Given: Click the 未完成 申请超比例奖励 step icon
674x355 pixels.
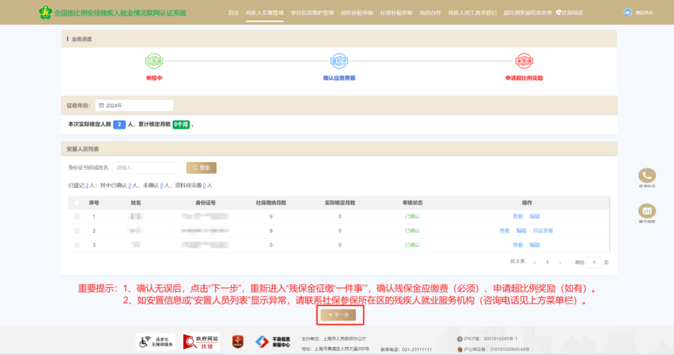Looking at the screenshot, I should (x=524, y=61).
